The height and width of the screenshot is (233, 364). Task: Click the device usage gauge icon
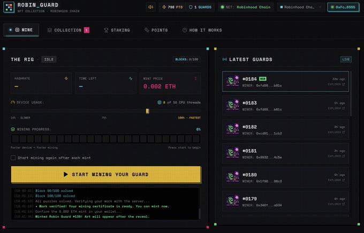click(13, 103)
